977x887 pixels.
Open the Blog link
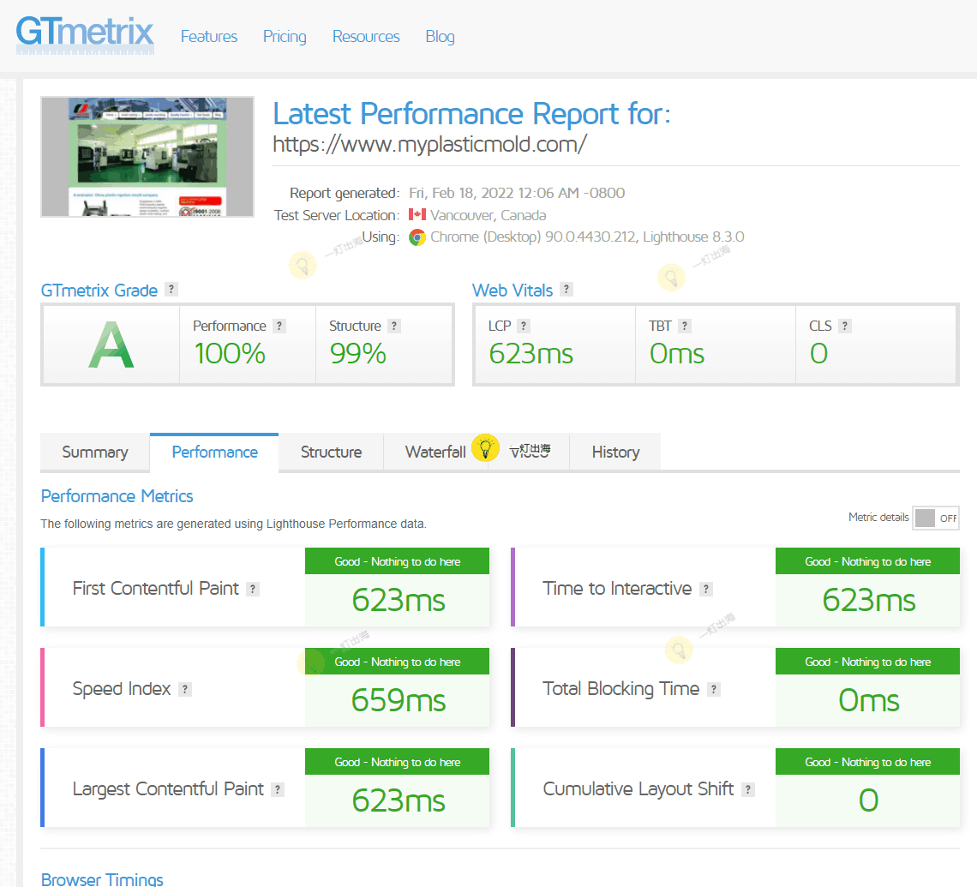coord(440,37)
